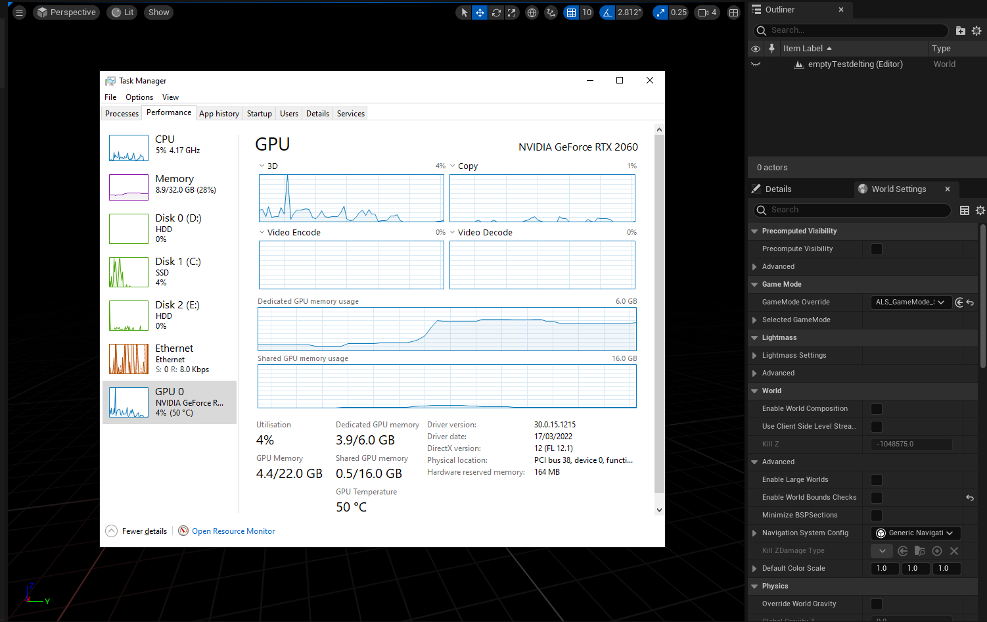The height and width of the screenshot is (622, 987).
Task: Expand the Lightmass Settings row
Action: click(754, 356)
